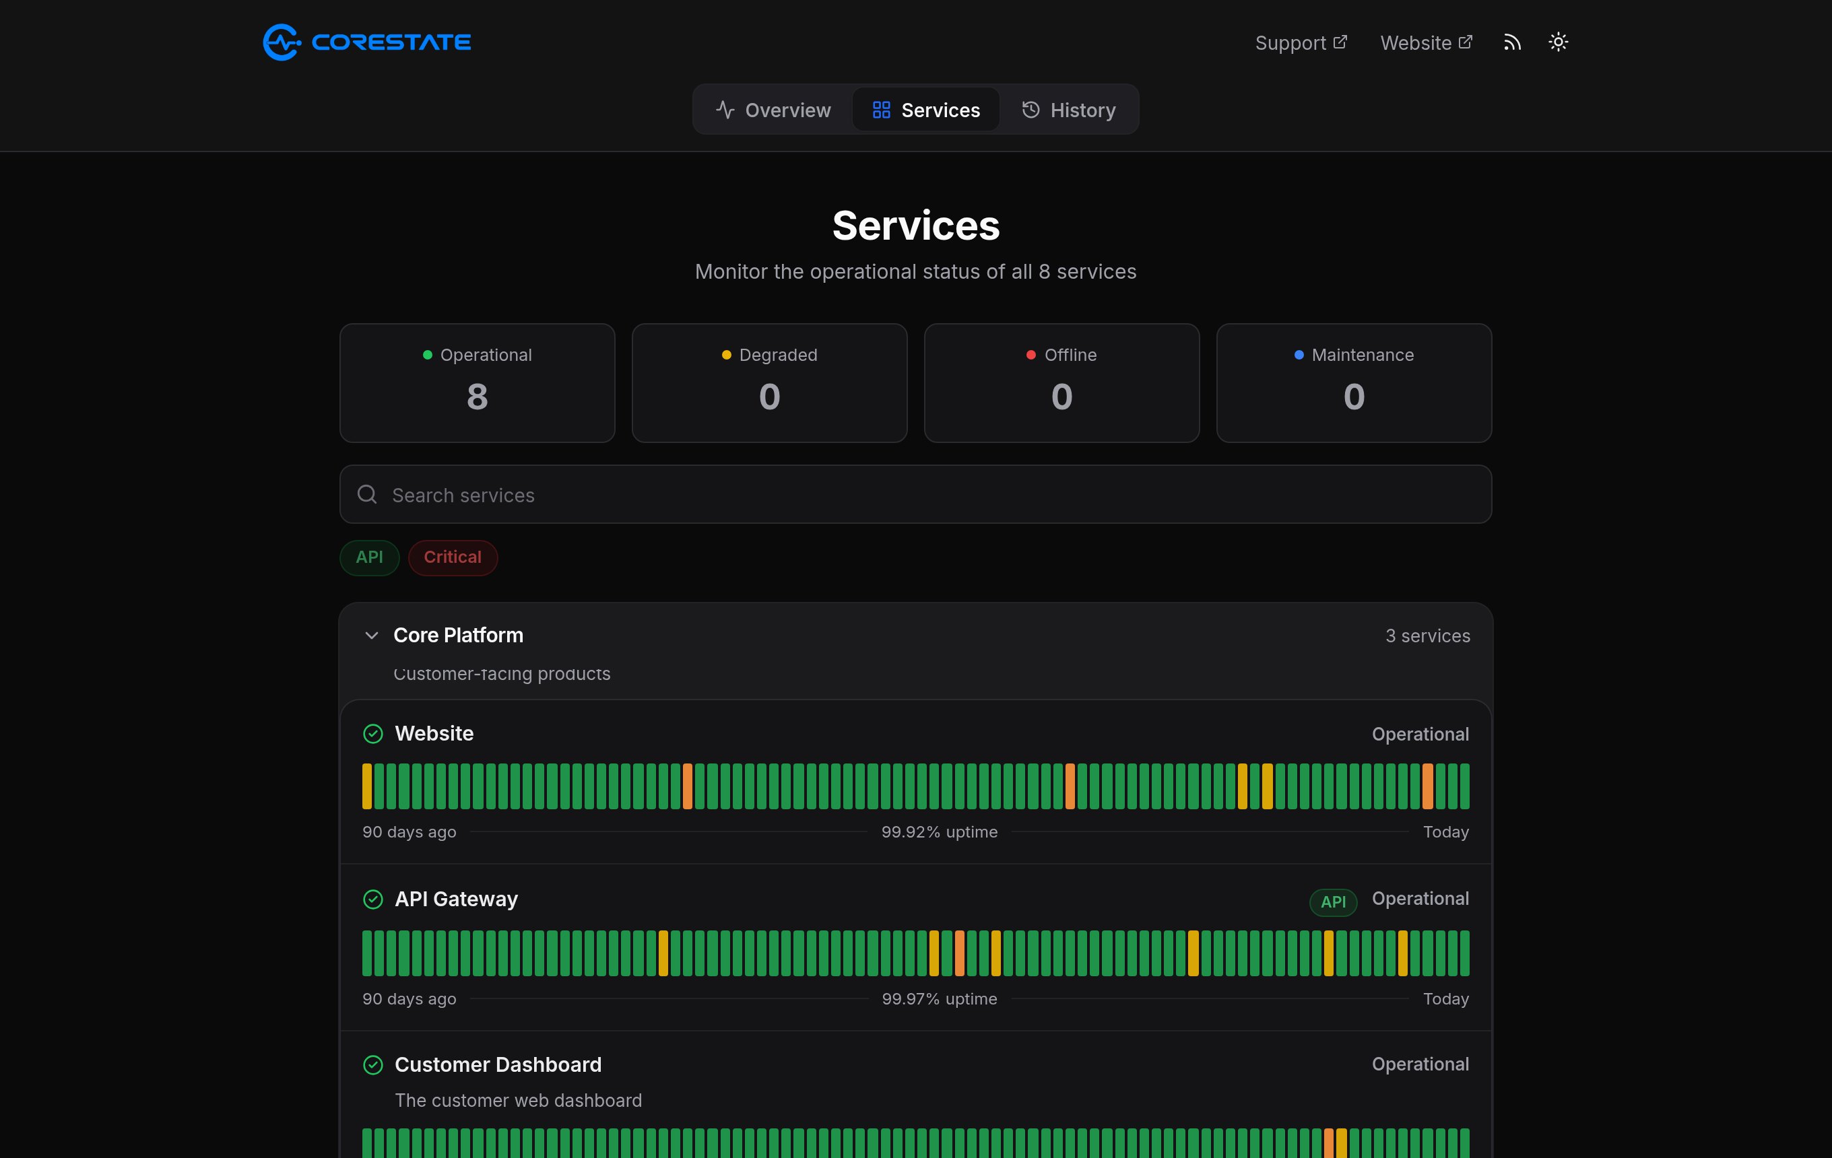
Task: Click the "99.97% uptime" label
Action: [940, 998]
